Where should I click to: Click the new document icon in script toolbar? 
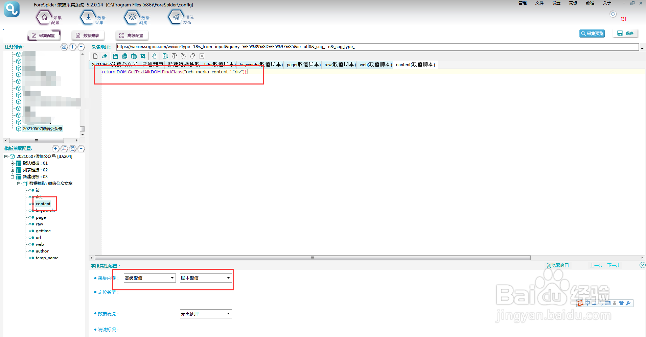(x=95, y=56)
